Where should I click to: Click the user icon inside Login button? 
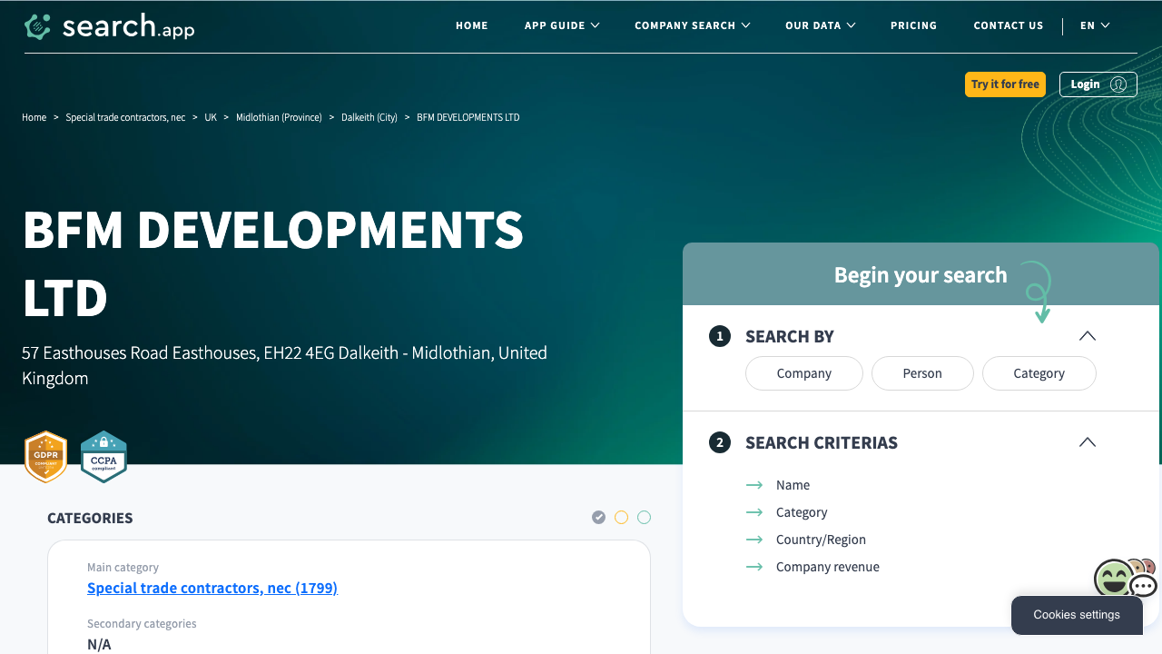[1119, 84]
